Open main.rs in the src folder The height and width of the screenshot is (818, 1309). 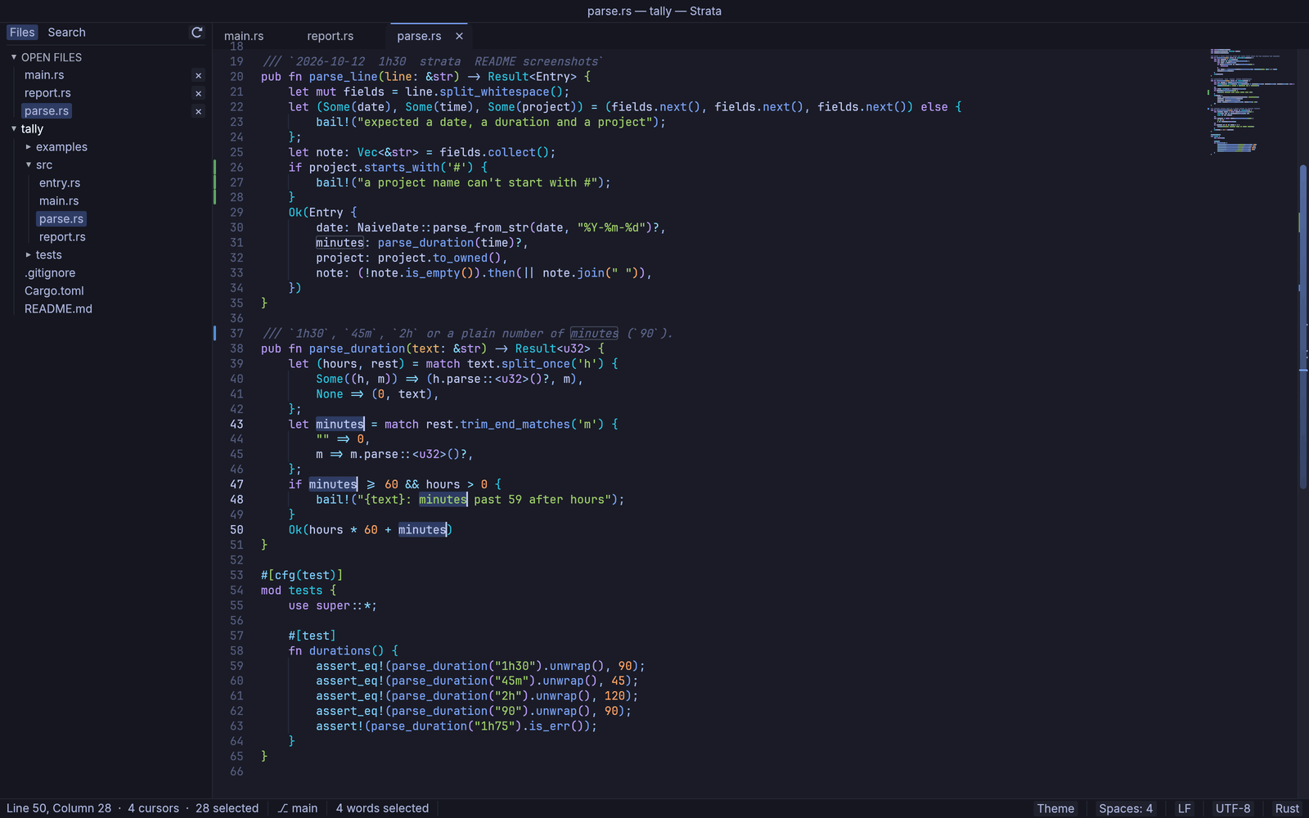(59, 201)
